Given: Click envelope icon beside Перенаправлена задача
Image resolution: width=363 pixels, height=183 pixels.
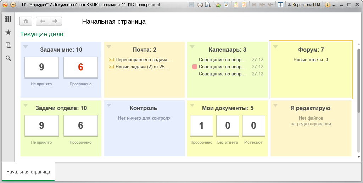Looking at the screenshot, I should (111, 59).
